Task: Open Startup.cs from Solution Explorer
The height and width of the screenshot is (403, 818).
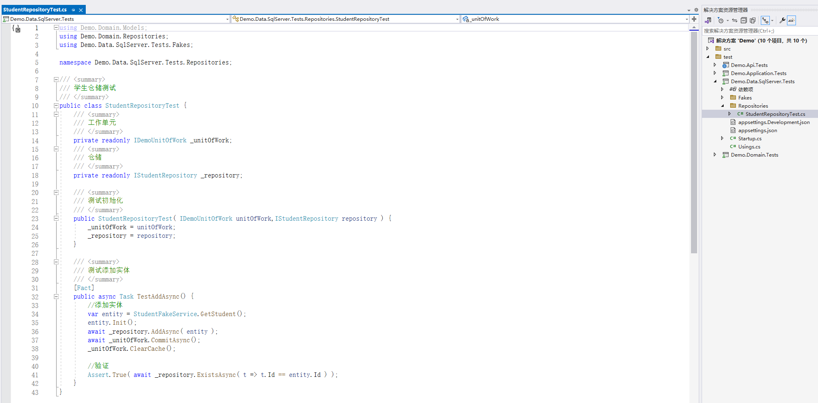Action: tap(749, 139)
